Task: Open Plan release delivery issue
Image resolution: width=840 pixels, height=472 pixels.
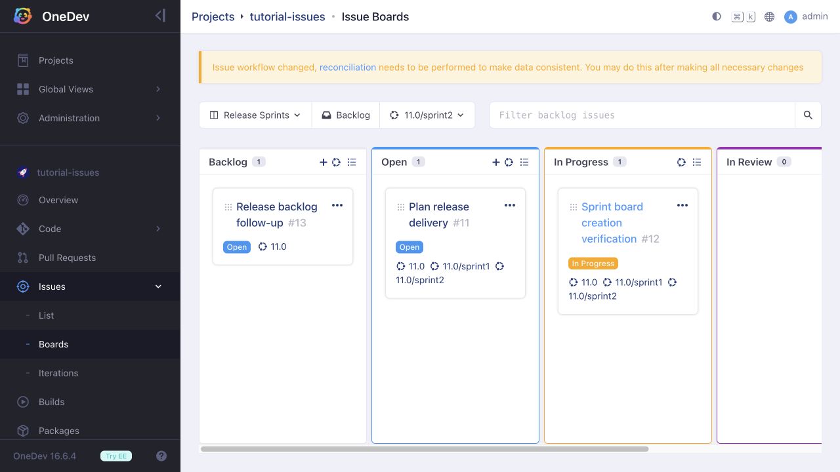Action: point(439,214)
